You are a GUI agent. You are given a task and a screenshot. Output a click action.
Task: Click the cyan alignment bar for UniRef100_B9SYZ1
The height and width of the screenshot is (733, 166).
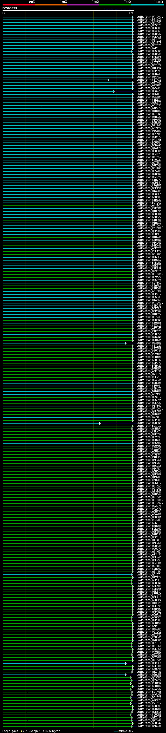(67, 20)
